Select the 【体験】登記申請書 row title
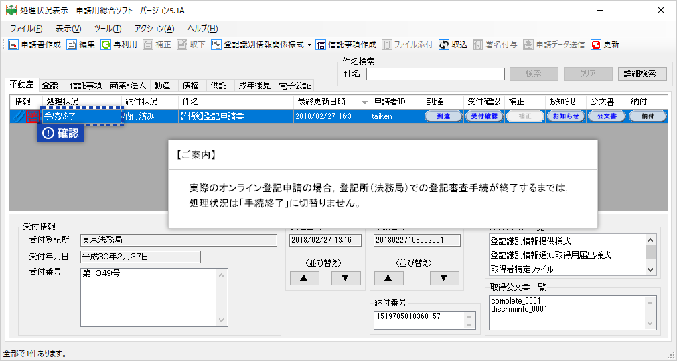Image resolution: width=677 pixels, height=361 pixels. (236, 116)
